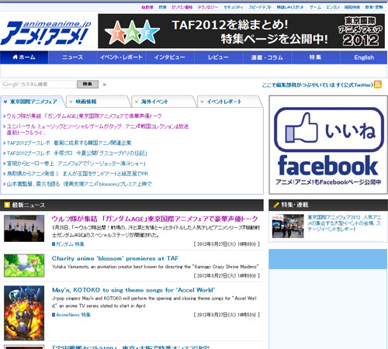Open the TAF2012 special feature banner

(241, 31)
